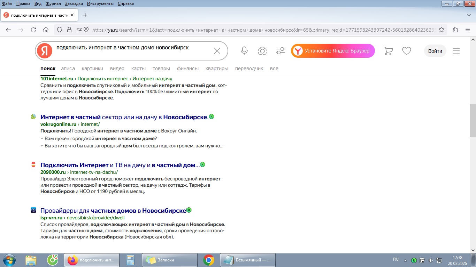Open the Файл menu
Image resolution: width=476 pixels, height=267 pixels.
7,3
